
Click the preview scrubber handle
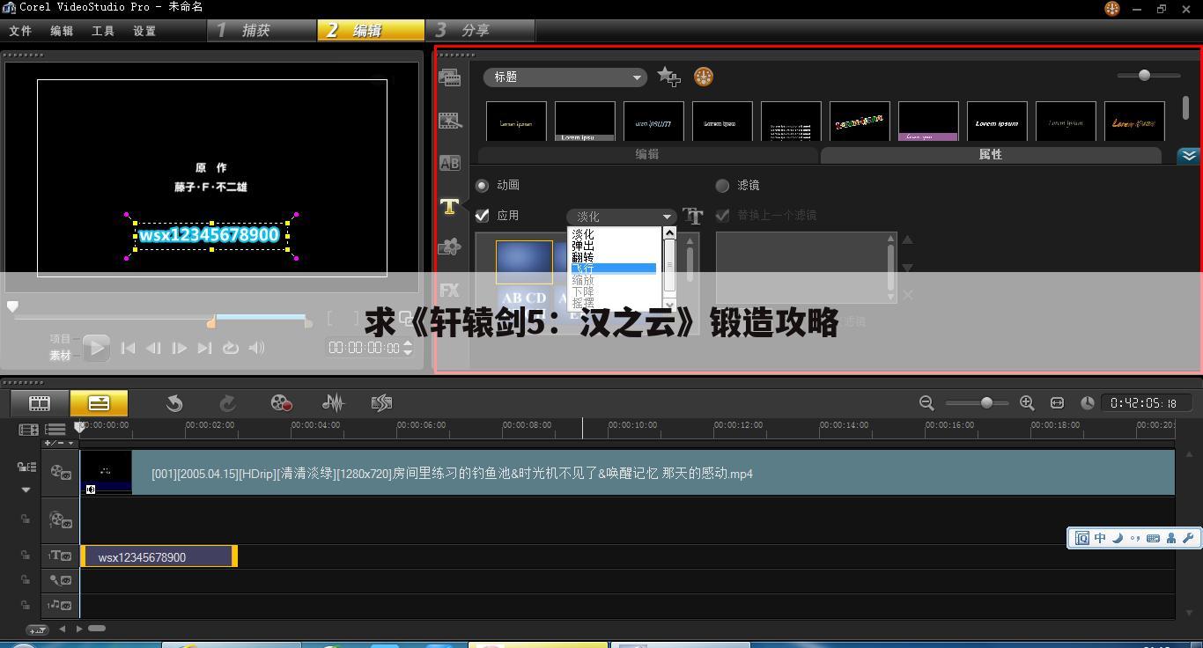(12, 306)
